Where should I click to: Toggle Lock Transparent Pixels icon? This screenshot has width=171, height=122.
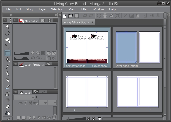coord(35,103)
